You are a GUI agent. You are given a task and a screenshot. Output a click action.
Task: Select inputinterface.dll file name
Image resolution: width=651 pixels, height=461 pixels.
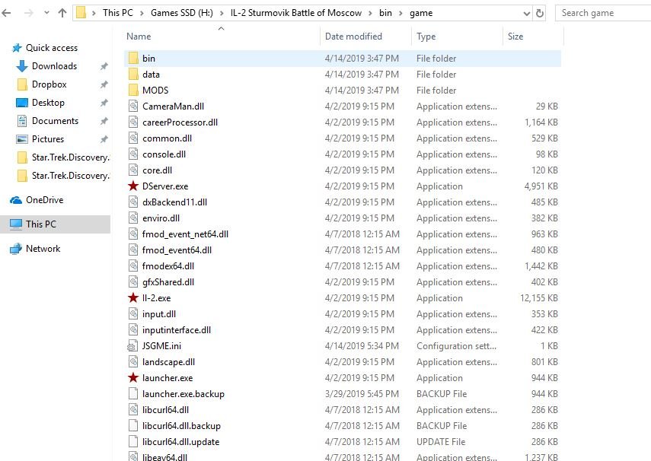pyautogui.click(x=177, y=330)
